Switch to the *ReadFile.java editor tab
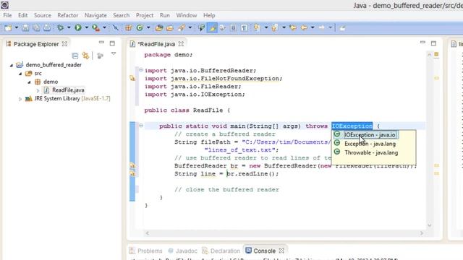Viewport: 463px width, 260px height. [156, 44]
